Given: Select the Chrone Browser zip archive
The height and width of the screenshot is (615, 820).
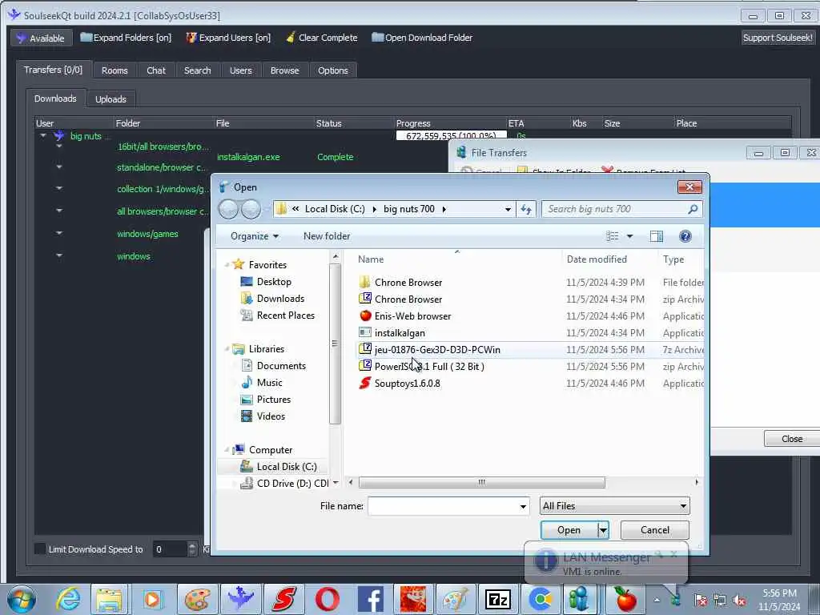Looking at the screenshot, I should (x=408, y=299).
